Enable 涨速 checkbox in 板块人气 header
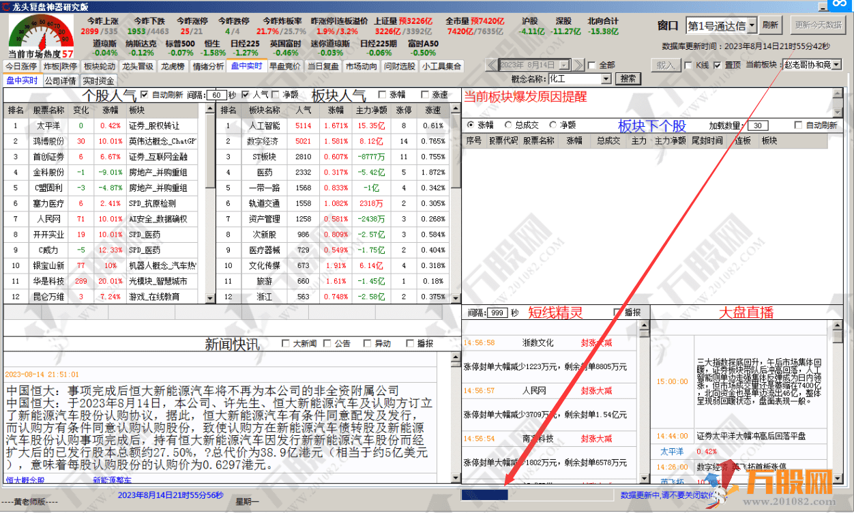Screen dimensions: 854x513 [x=424, y=95]
